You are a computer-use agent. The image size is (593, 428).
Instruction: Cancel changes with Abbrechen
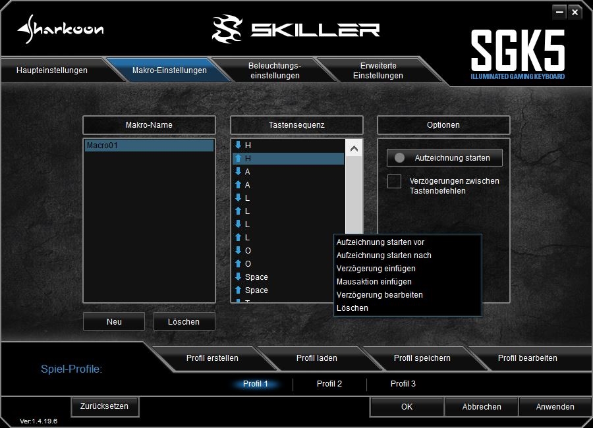pyautogui.click(x=482, y=407)
